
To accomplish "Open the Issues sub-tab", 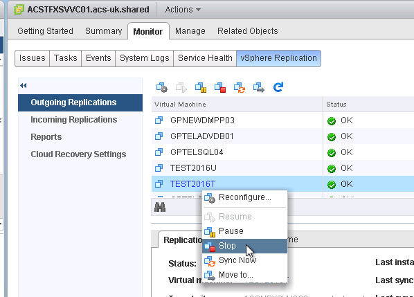I will point(33,58).
